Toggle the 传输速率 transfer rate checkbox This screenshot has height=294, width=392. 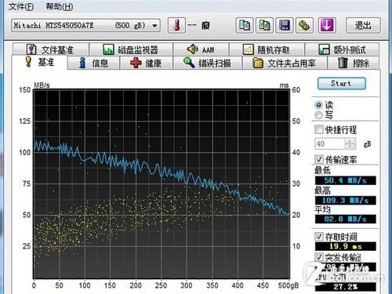coord(319,159)
